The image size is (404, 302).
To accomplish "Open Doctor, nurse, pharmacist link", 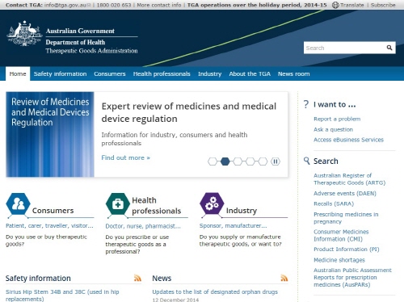I will (143, 226).
